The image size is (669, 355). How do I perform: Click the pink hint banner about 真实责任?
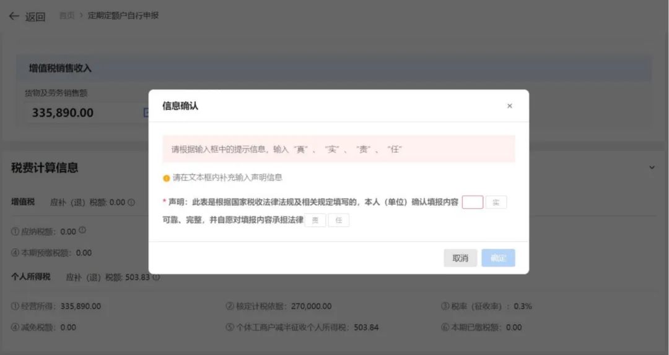click(x=338, y=149)
